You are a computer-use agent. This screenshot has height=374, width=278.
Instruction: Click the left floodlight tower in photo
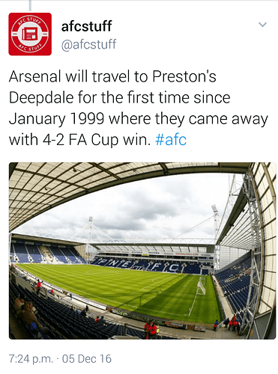[90, 236]
